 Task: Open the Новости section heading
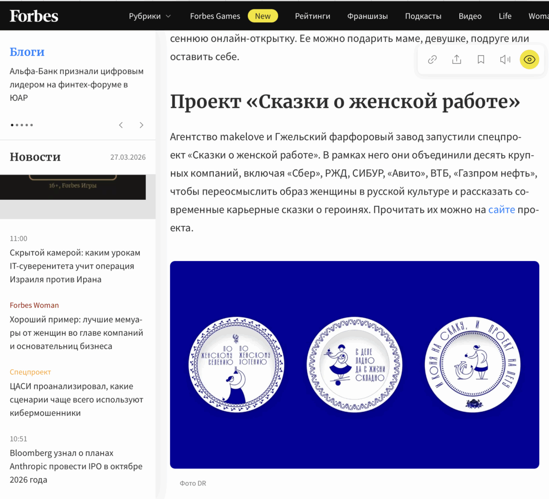click(35, 157)
